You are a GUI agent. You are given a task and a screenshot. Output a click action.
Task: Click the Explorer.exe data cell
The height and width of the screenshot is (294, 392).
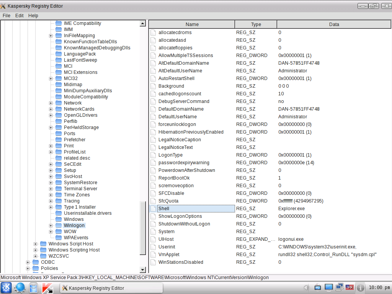point(291,209)
